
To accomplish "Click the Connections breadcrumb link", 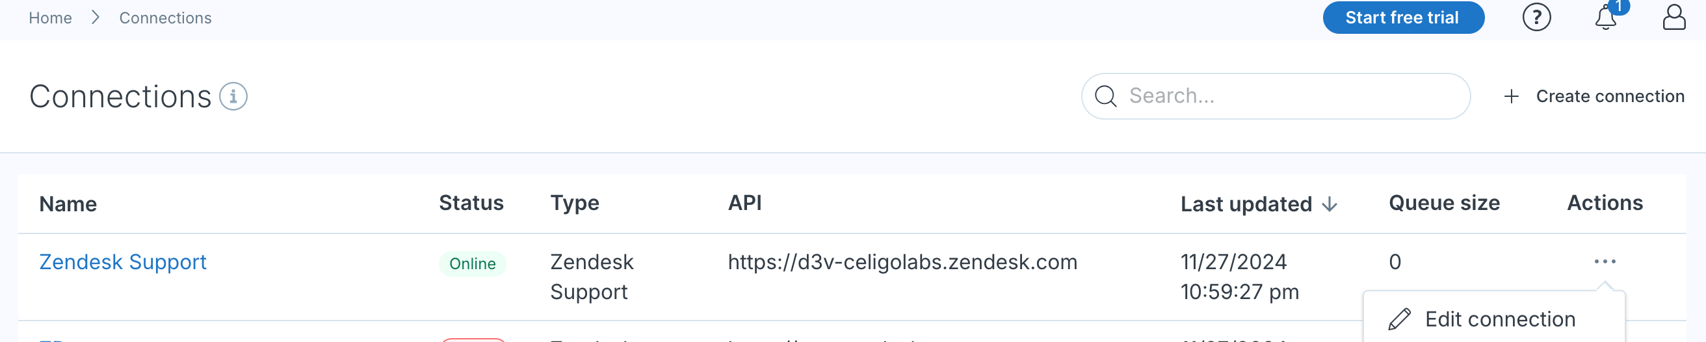I will 166,18.
